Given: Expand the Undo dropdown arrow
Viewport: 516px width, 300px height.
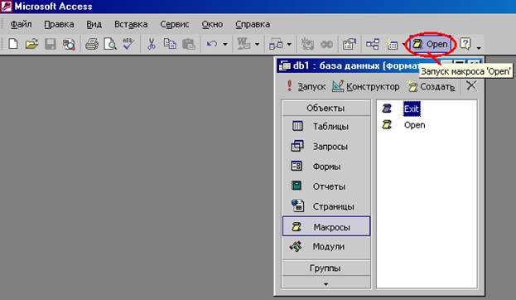Looking at the screenshot, I should (x=225, y=44).
